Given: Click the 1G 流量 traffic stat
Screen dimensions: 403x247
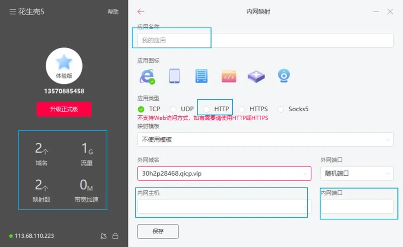Looking at the screenshot, I should (87, 154).
